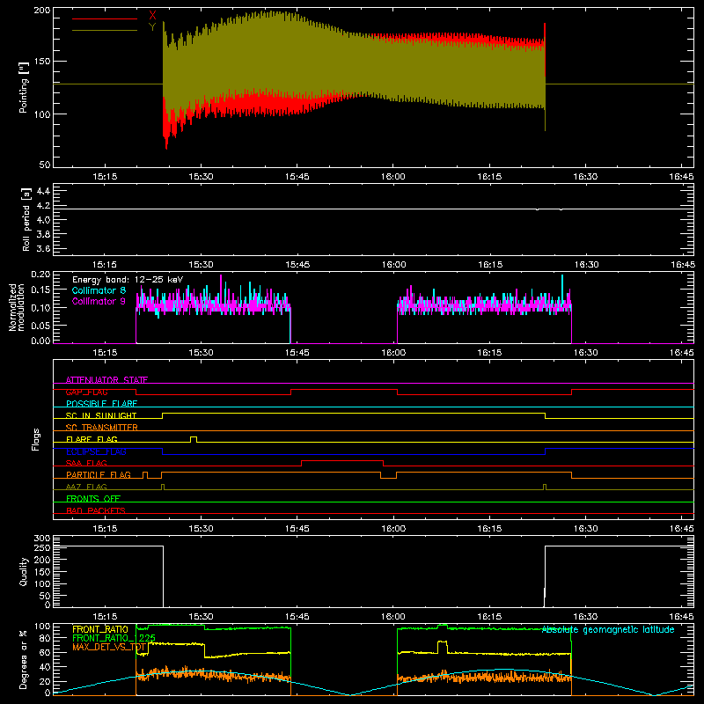Click the 'Absolute geomagnetic latitude' label

pyautogui.click(x=608, y=629)
